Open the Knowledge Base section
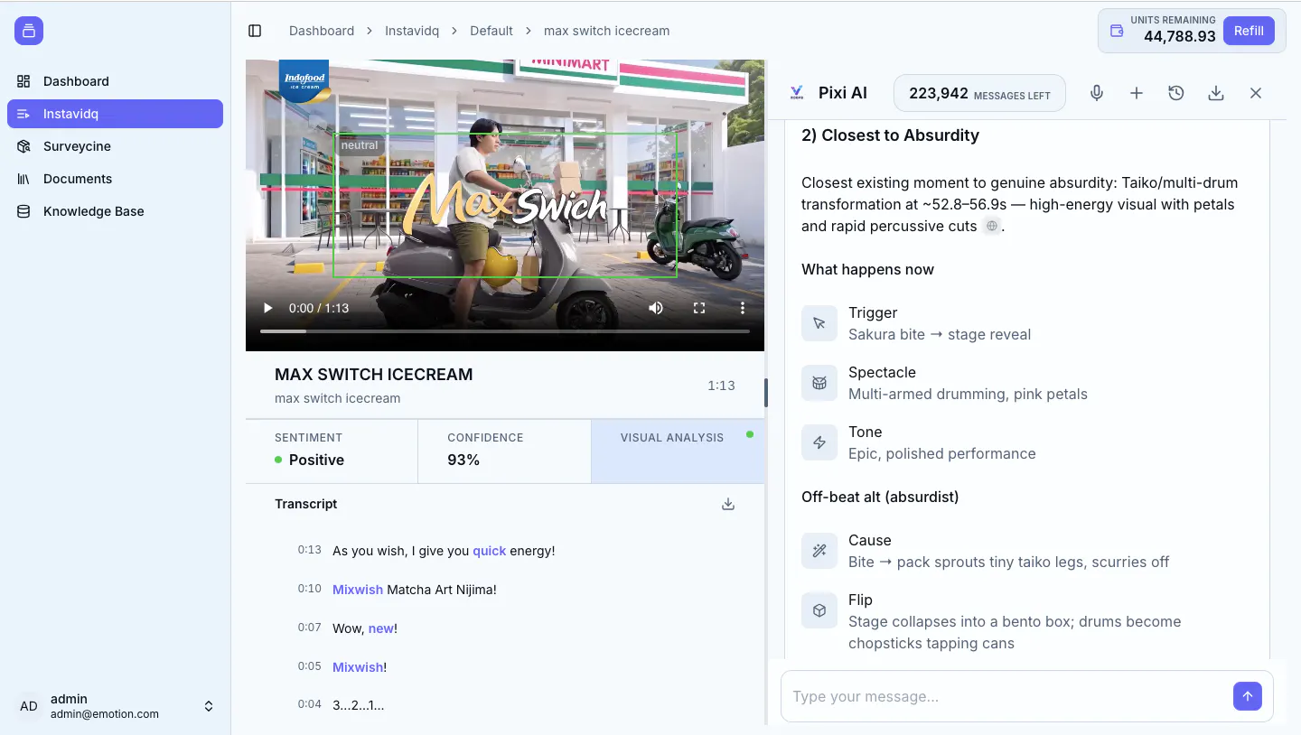Image resolution: width=1301 pixels, height=735 pixels. pyautogui.click(x=115, y=211)
